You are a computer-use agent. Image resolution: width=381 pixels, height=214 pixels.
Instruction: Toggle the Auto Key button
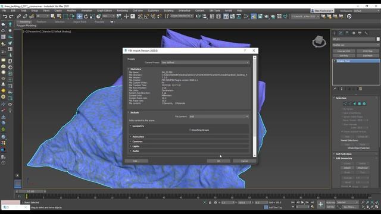point(330,202)
